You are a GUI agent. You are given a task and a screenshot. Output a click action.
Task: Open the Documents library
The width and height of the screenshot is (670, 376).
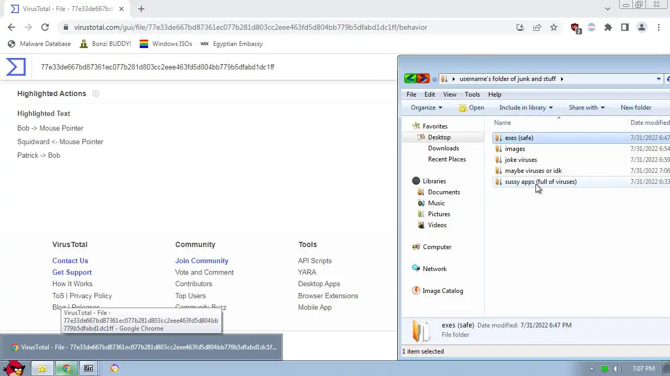(x=443, y=192)
